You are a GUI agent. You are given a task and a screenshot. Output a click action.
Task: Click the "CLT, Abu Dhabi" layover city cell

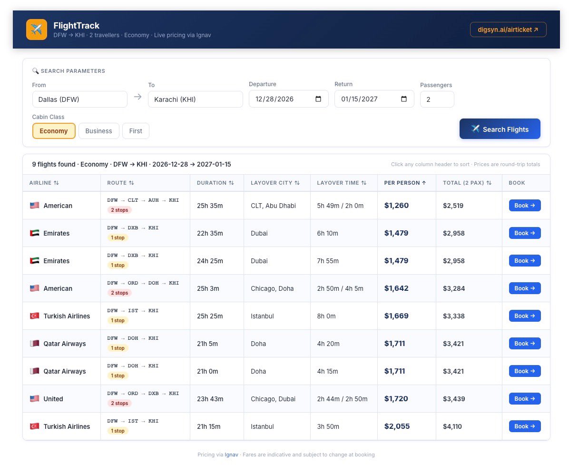(x=273, y=206)
